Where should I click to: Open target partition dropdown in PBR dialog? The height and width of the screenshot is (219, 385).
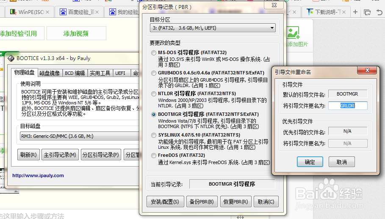(x=213, y=28)
